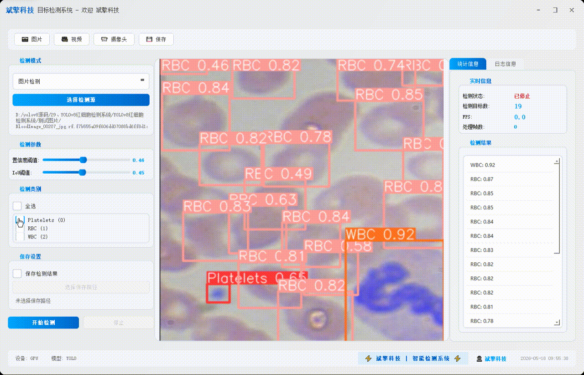Click the 置信度阈值 confidence slider handle

tap(83, 160)
